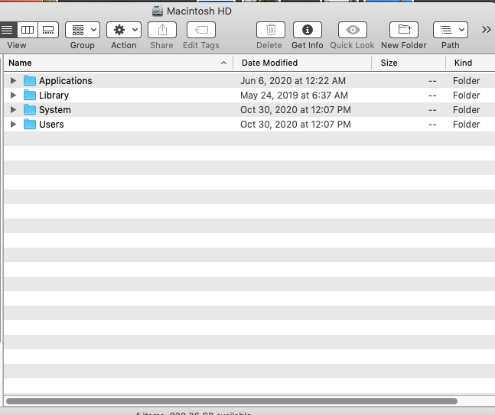The width and height of the screenshot is (495, 415).
Task: Toggle sort direction arrow in Name header
Action: point(223,63)
